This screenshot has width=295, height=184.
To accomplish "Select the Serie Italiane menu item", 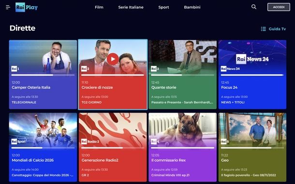I will point(131,7).
